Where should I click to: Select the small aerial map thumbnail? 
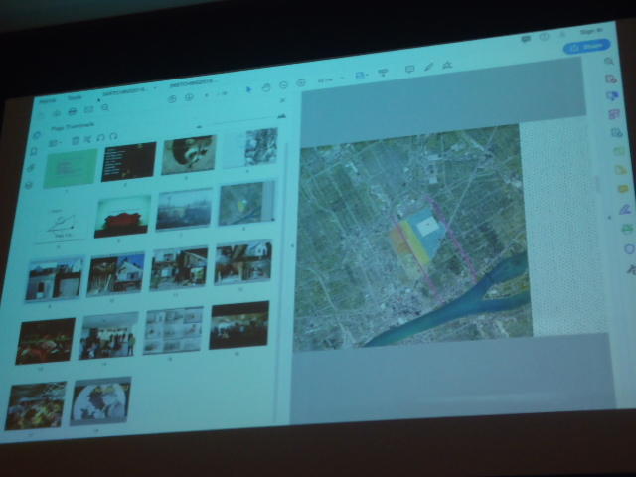point(246,203)
